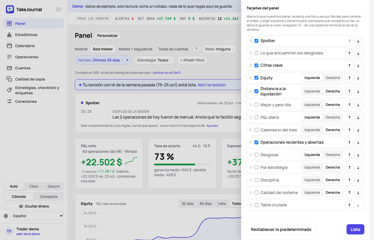The height and width of the screenshot is (240, 374).
Task: Grab the drag handle of Disciplina row
Action: pos(250,180)
